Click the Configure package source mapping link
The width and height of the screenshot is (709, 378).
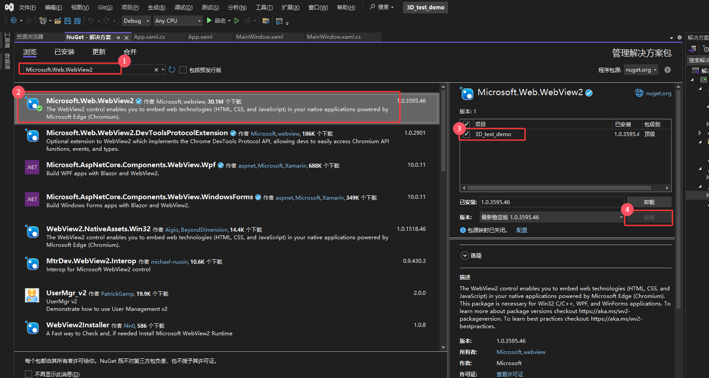522,230
